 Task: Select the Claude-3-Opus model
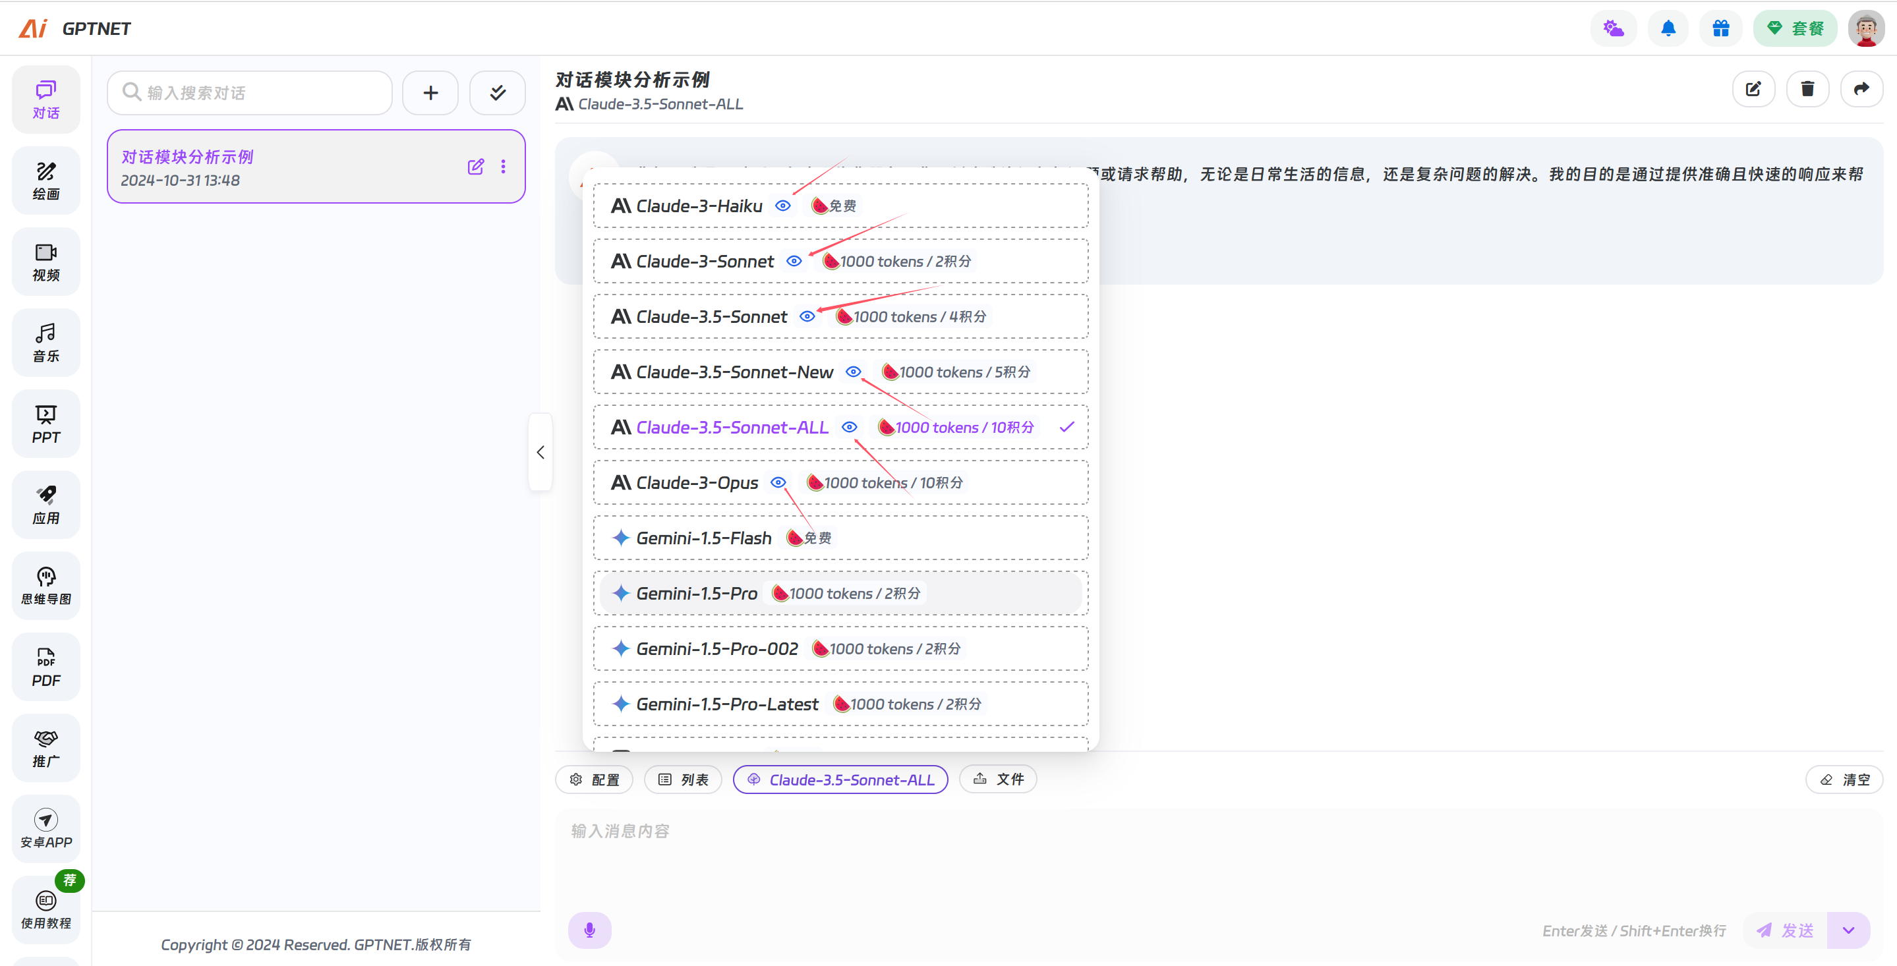840,482
